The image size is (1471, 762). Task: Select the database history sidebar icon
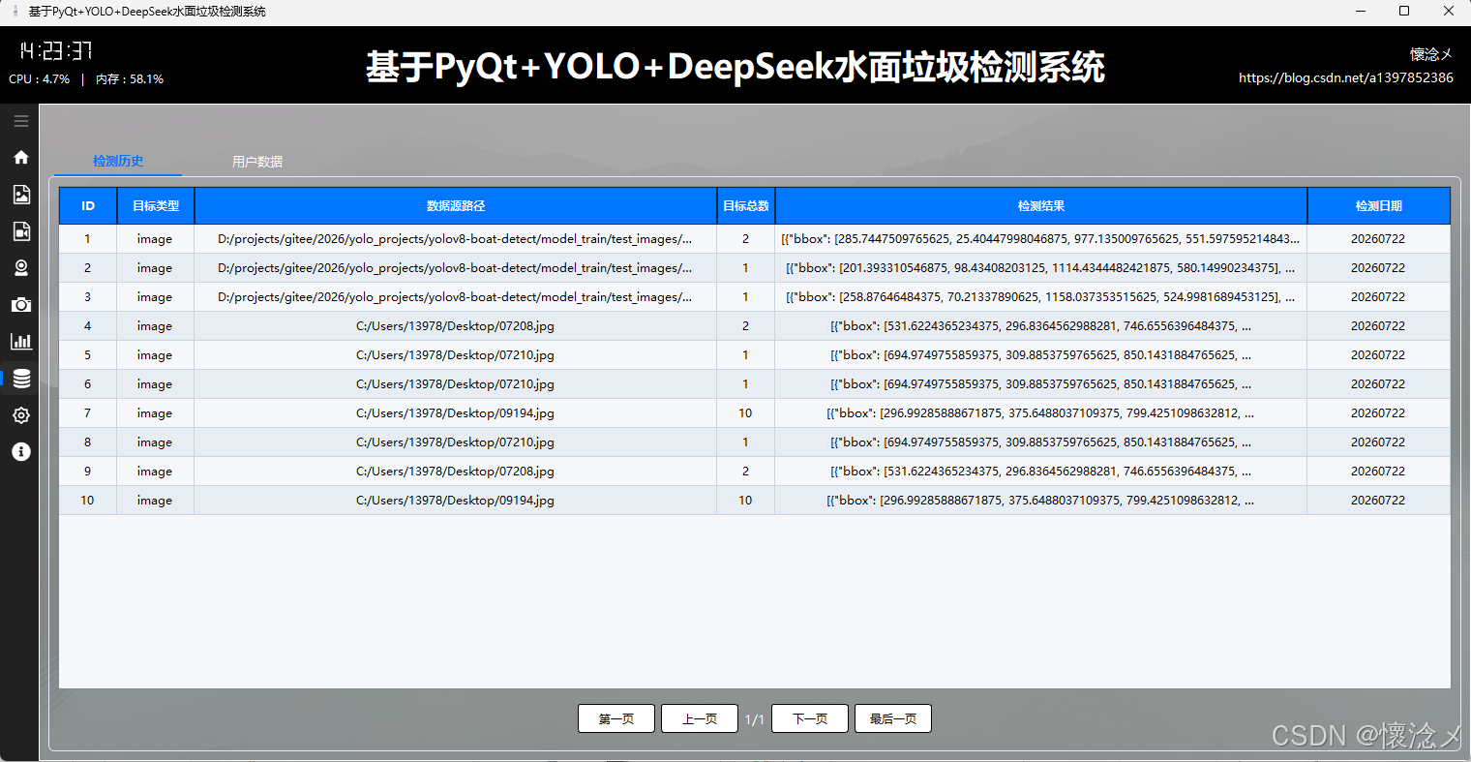tap(20, 379)
